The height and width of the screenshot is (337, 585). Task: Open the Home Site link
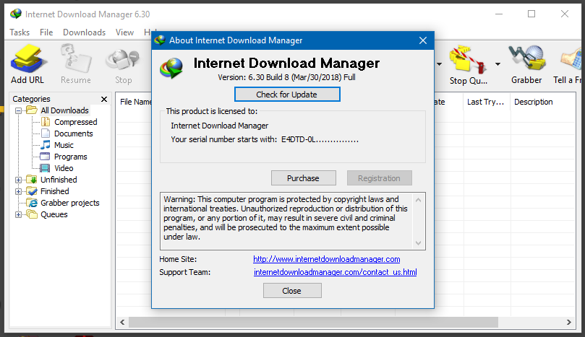[326, 259]
